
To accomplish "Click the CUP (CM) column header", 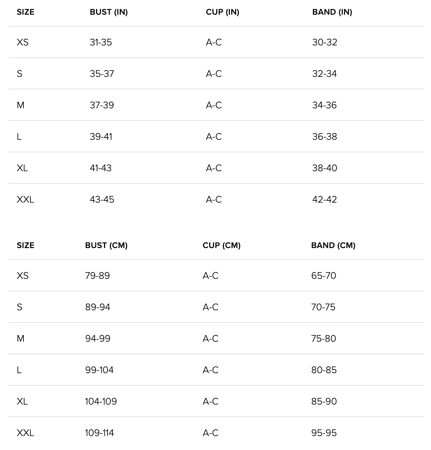I will click(x=221, y=246).
